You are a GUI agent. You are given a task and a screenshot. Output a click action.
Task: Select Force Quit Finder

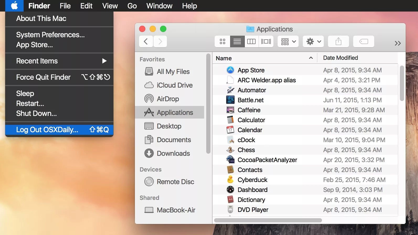pos(59,77)
